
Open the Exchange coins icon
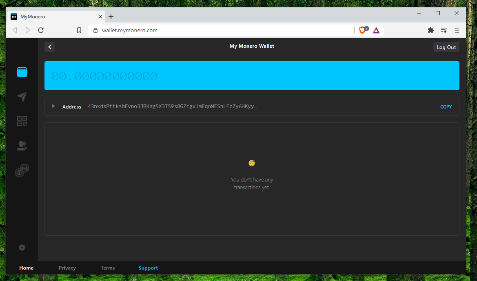point(22,170)
